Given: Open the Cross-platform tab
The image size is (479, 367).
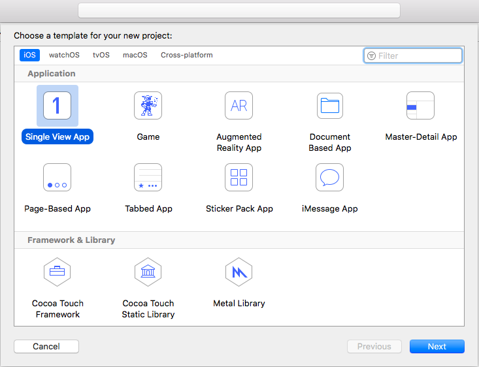Looking at the screenshot, I should pos(187,56).
